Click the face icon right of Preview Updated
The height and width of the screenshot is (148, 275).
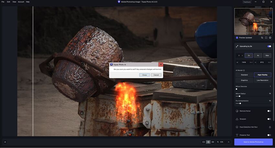(270, 38)
